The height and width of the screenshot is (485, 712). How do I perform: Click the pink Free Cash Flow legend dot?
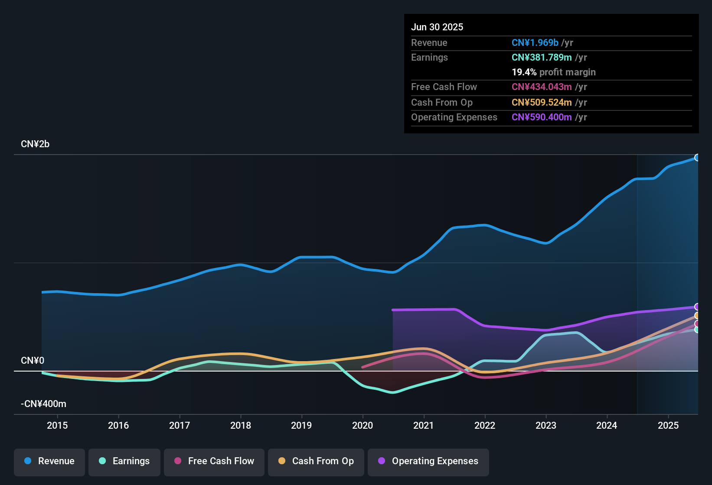coord(178,461)
